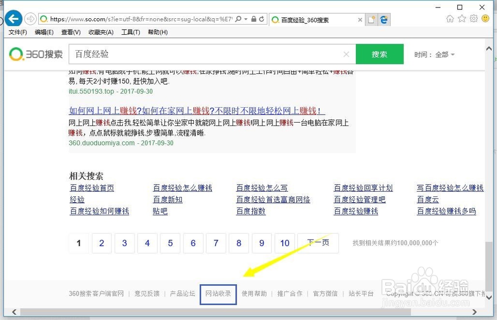The height and width of the screenshot is (320, 497).
Task: Go to results page 2
Action: coord(102,243)
